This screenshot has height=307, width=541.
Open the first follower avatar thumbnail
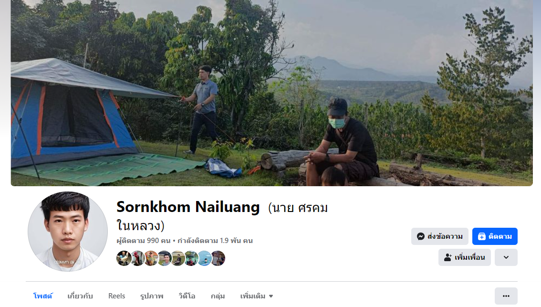tap(124, 258)
